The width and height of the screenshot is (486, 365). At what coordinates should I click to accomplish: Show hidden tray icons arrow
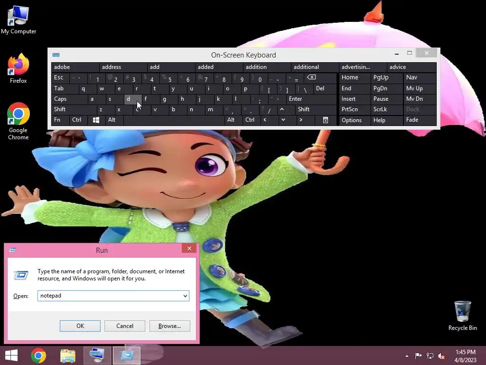pyautogui.click(x=407, y=356)
